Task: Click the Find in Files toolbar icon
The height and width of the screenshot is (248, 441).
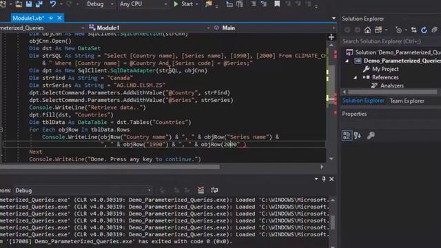Action: pyautogui.click(x=208, y=4)
